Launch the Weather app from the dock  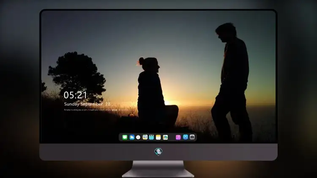click(132, 137)
